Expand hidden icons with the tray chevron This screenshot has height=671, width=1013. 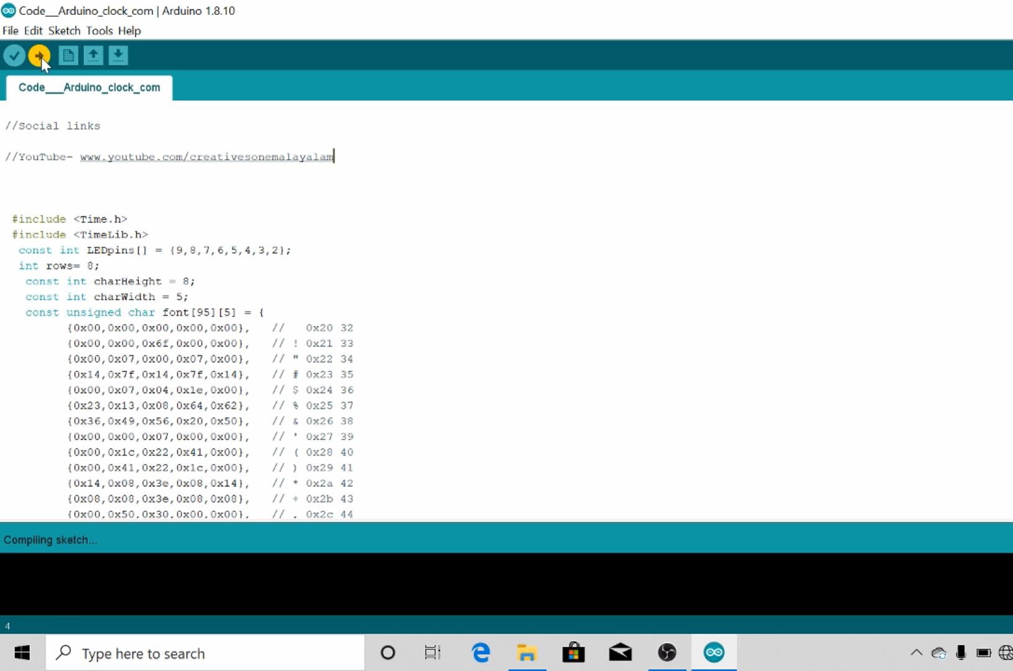tap(915, 653)
